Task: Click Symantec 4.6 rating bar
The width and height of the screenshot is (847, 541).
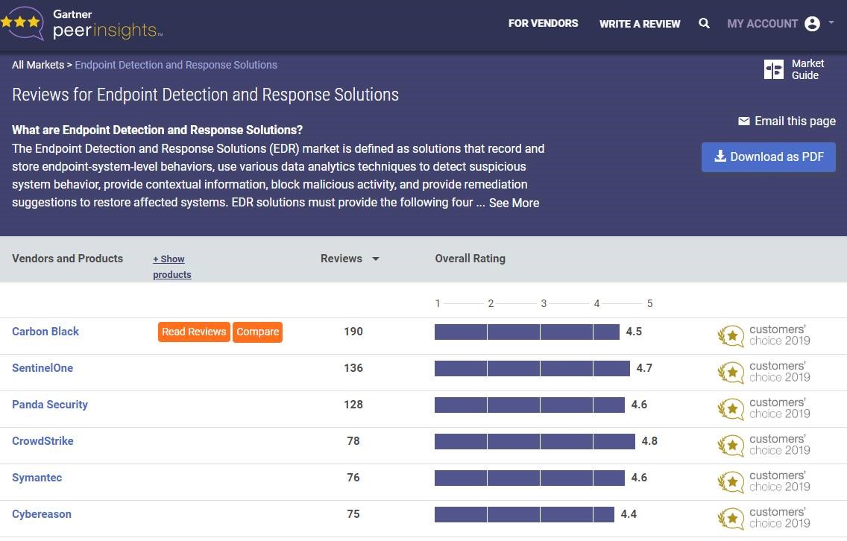Action: pos(529,478)
